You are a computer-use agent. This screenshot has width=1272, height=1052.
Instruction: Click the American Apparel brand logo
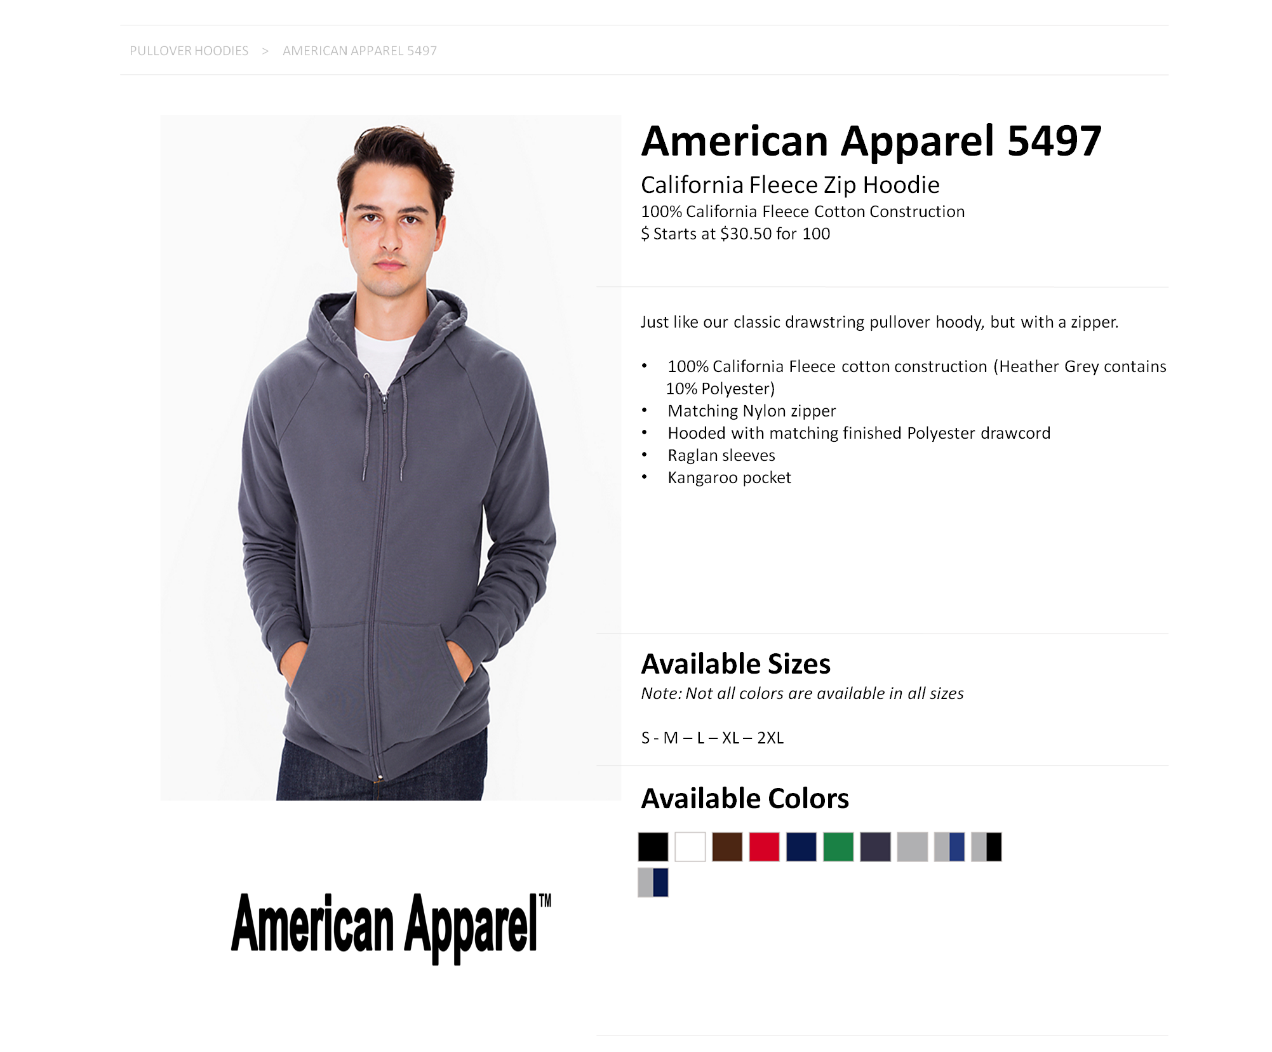[x=391, y=928]
